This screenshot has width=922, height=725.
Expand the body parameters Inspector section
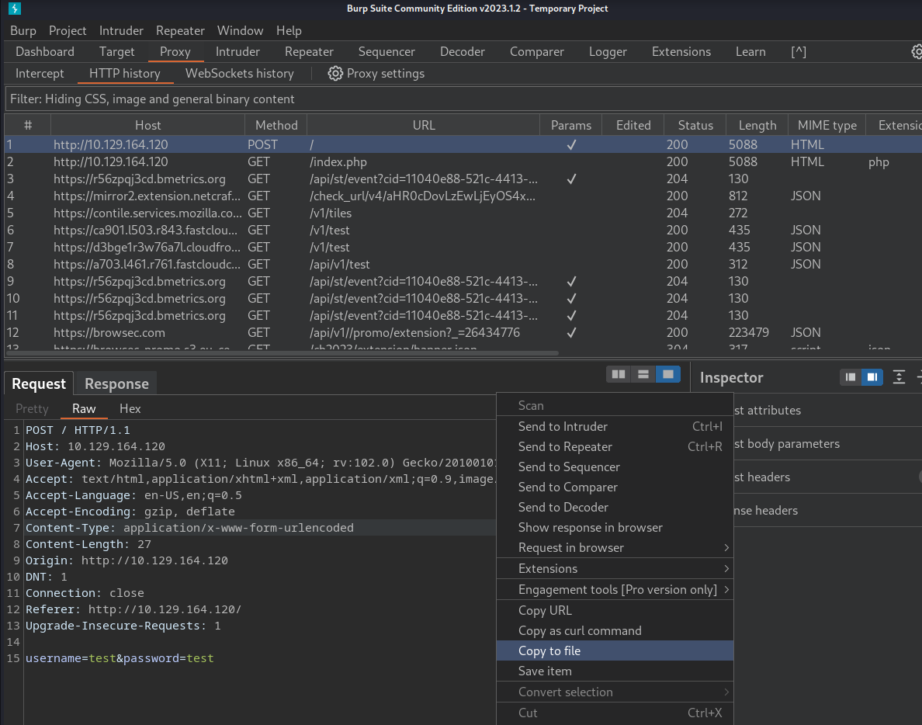[x=828, y=444]
